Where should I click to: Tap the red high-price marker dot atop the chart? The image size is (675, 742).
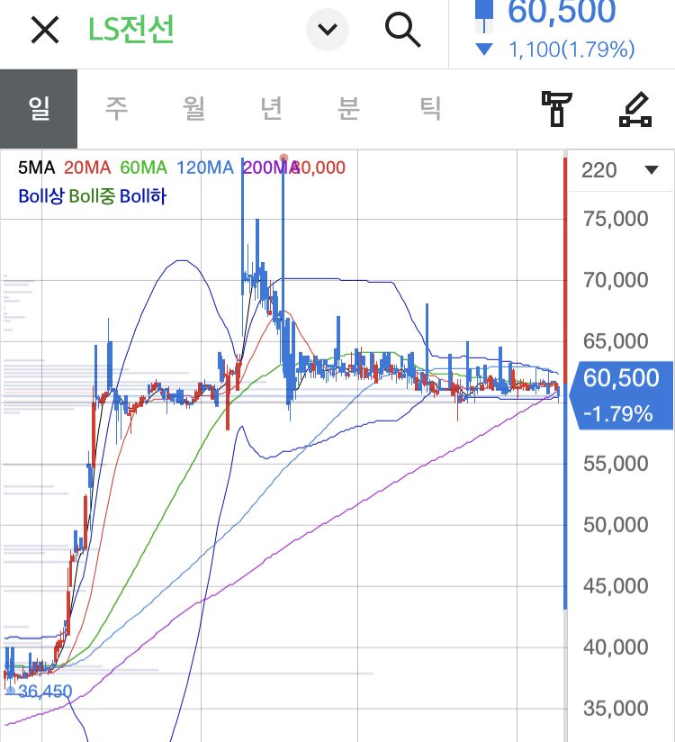coord(283,158)
